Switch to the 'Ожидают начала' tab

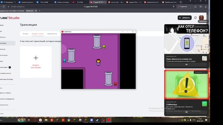point(38,34)
